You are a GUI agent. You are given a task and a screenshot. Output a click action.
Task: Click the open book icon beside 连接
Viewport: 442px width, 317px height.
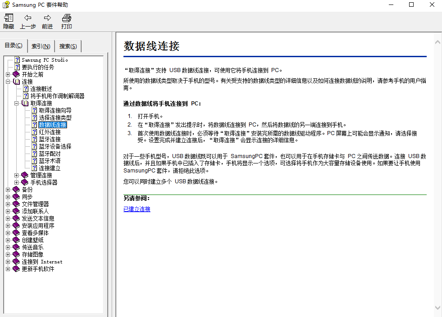pos(16,82)
